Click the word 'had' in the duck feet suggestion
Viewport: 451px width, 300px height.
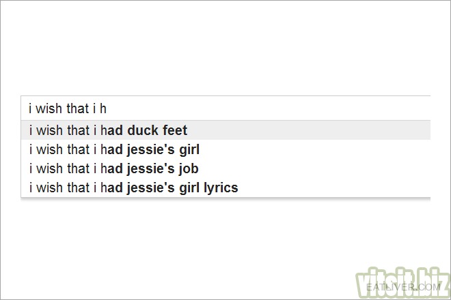pos(111,130)
